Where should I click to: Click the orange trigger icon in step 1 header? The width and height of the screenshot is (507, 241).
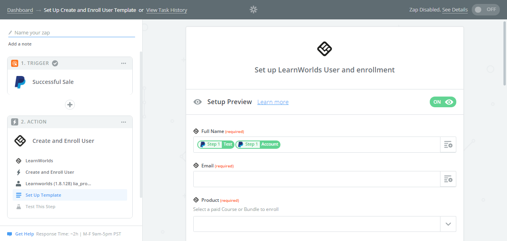(15, 63)
